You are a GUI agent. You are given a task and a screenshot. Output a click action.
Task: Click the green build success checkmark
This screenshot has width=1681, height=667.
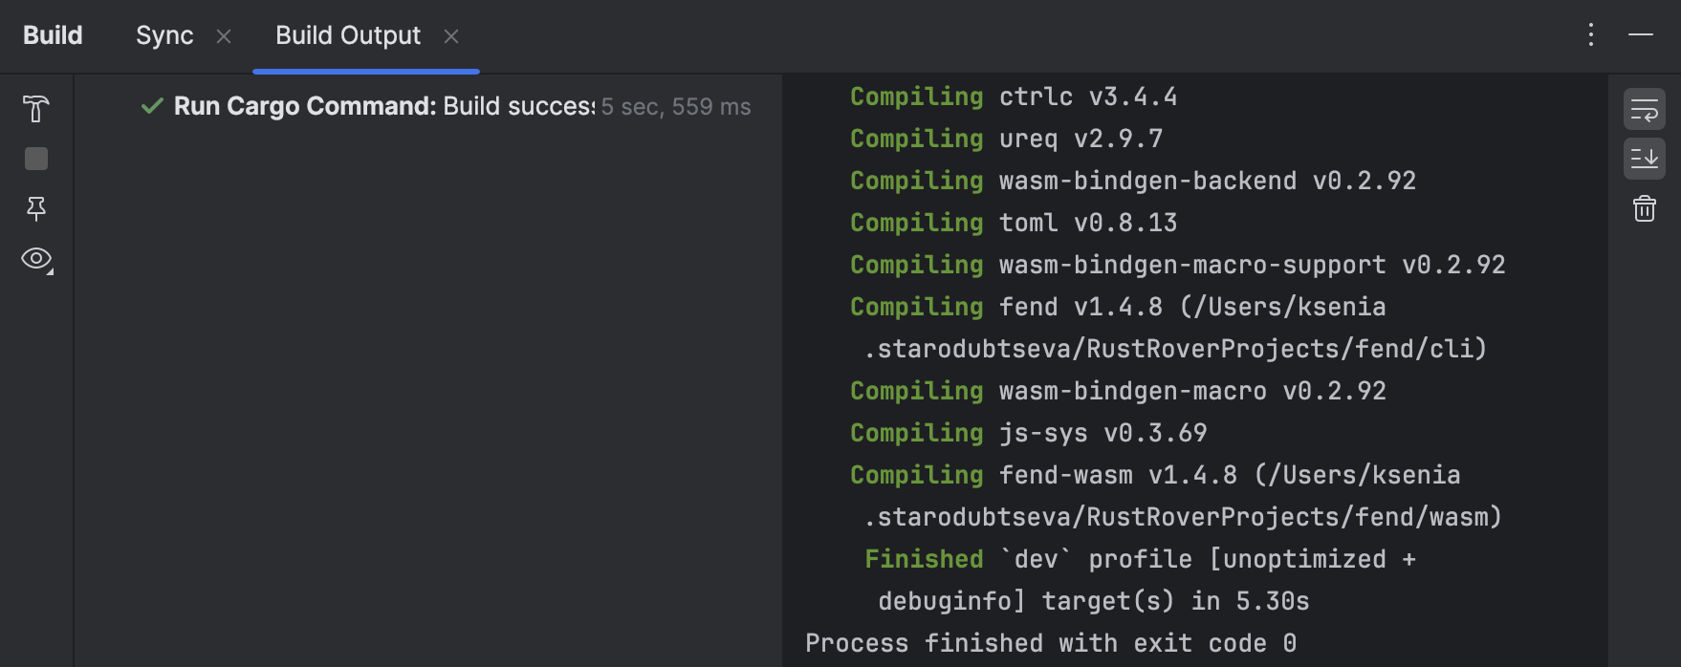click(152, 106)
